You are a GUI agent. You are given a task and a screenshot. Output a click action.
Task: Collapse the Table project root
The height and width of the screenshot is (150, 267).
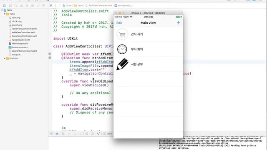pyautogui.click(x=2, y=10)
